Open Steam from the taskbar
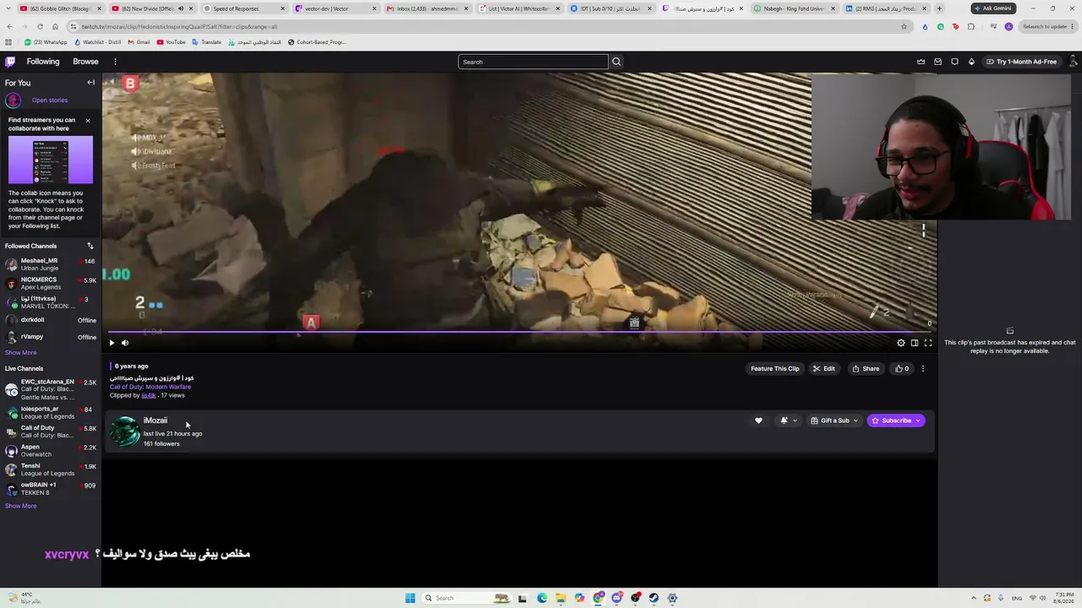This screenshot has width=1082, height=608. (x=653, y=598)
